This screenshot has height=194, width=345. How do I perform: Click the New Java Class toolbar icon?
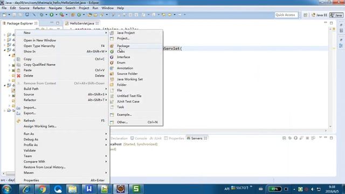[x=79, y=15]
